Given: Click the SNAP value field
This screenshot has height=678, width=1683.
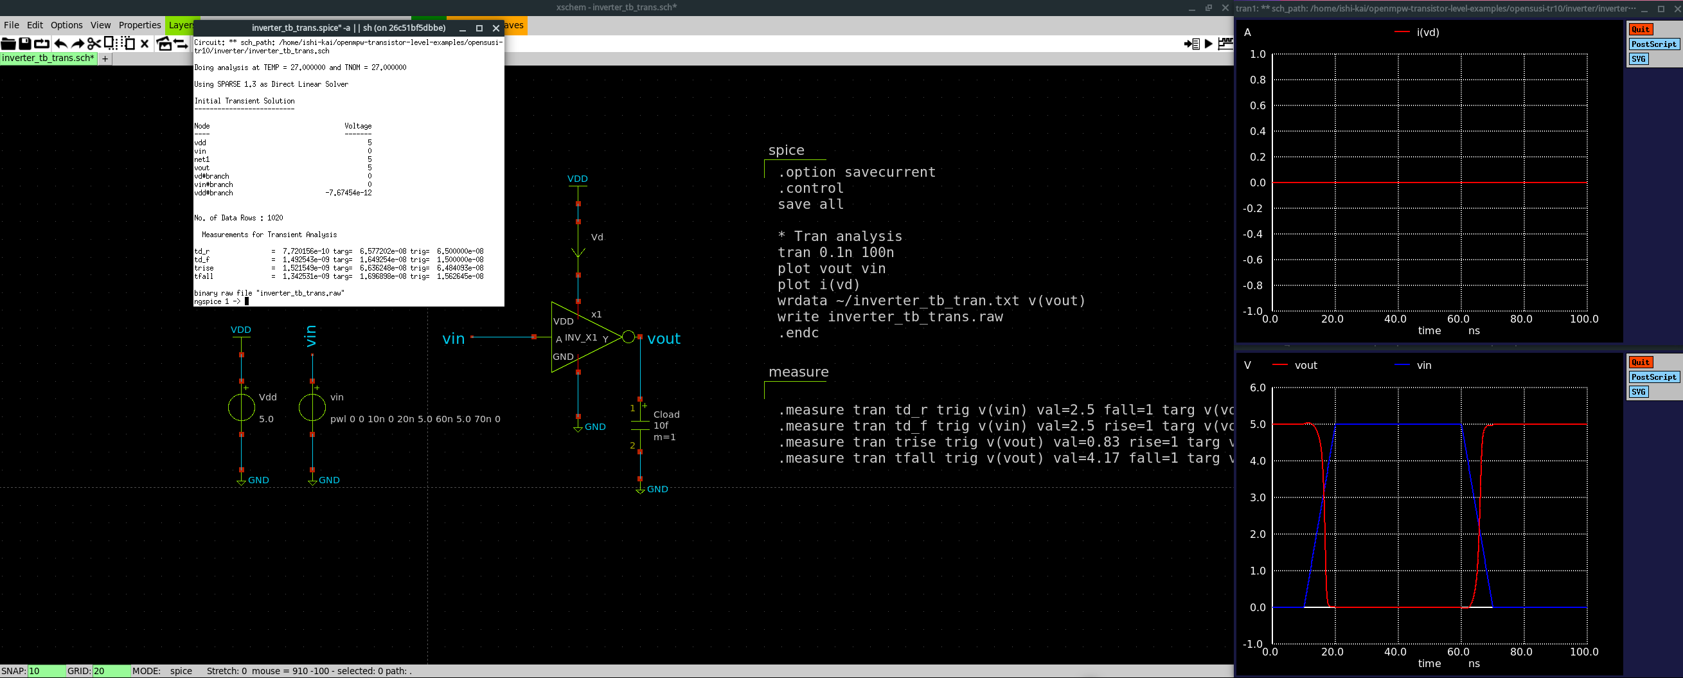Looking at the screenshot, I should (46, 671).
